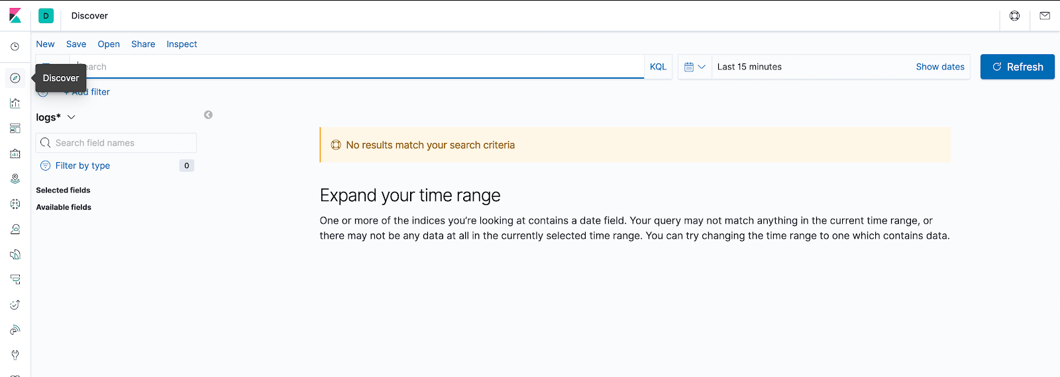1060x377 pixels.
Task: Open the newsfeed mail icon
Action: [x=1045, y=16]
